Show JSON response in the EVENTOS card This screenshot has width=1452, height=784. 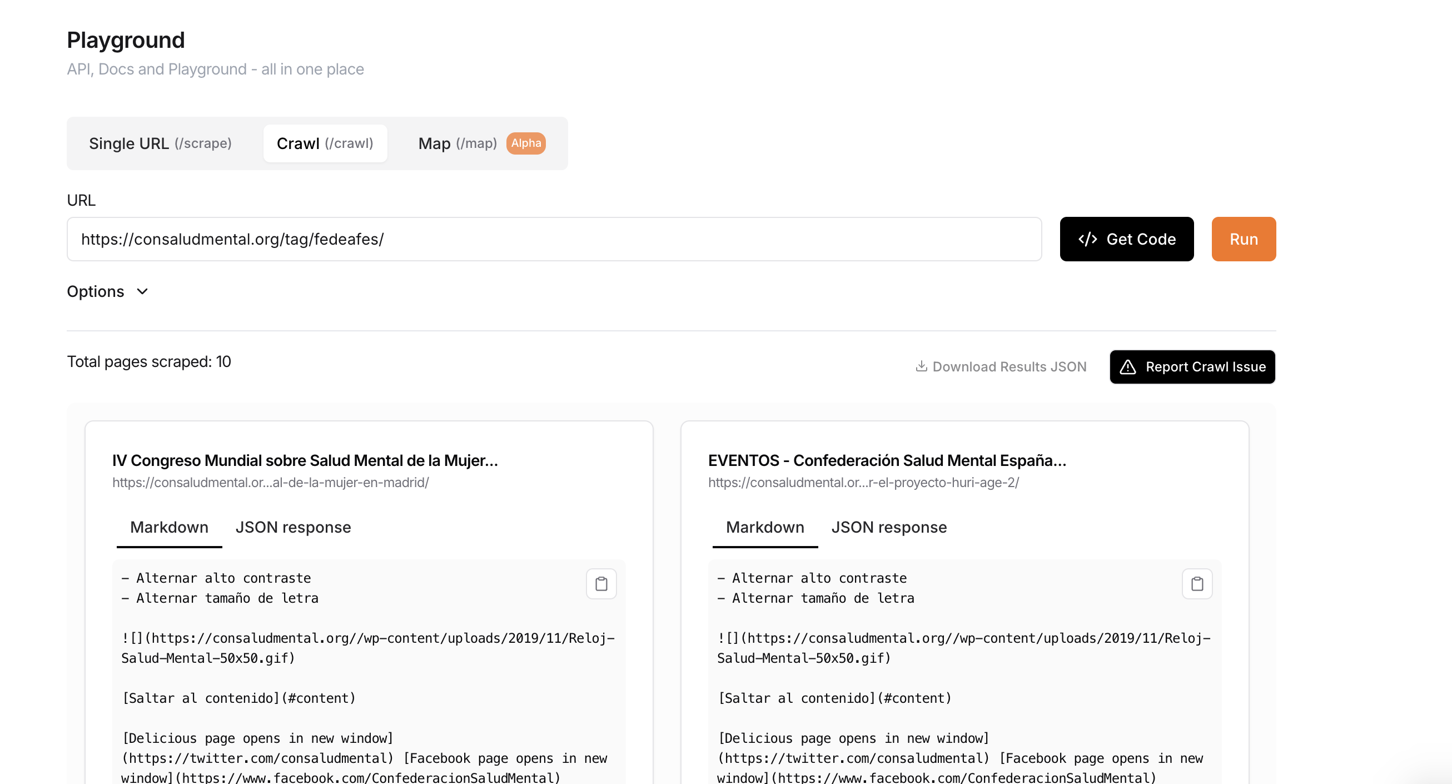888,527
